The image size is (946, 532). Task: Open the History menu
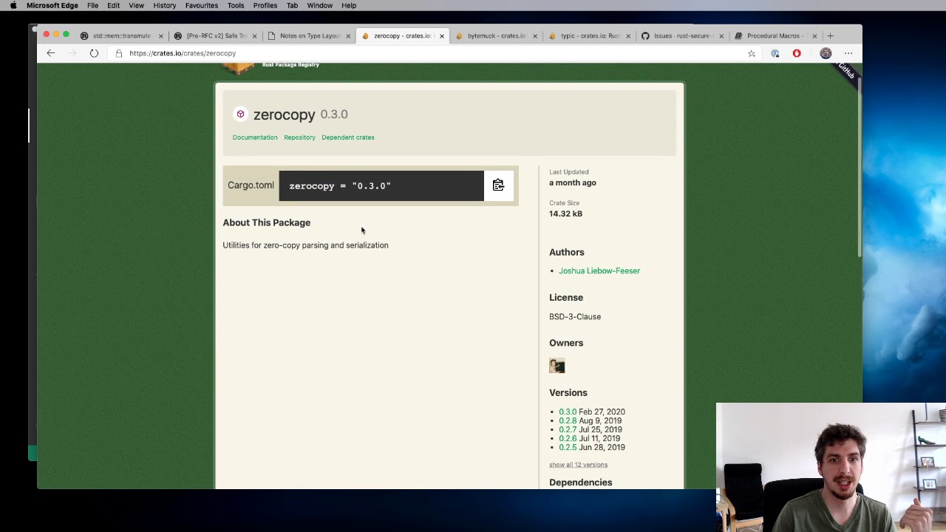click(x=165, y=5)
